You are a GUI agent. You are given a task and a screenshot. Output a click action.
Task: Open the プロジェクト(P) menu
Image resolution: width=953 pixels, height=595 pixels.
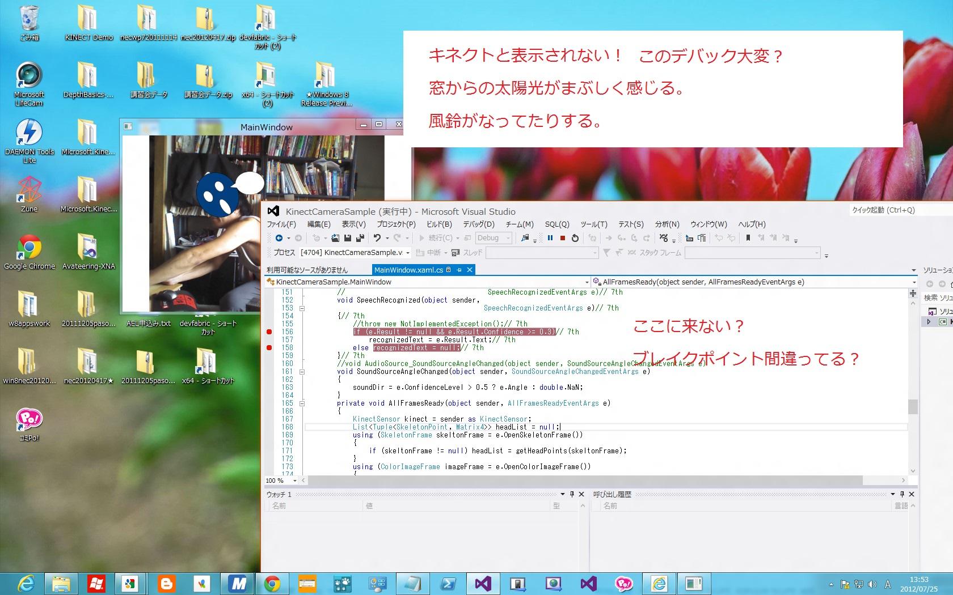click(396, 224)
